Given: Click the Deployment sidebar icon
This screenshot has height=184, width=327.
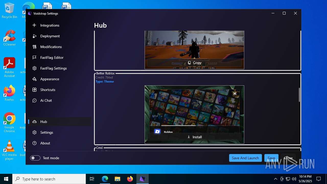Looking at the screenshot, I should click(x=34, y=36).
